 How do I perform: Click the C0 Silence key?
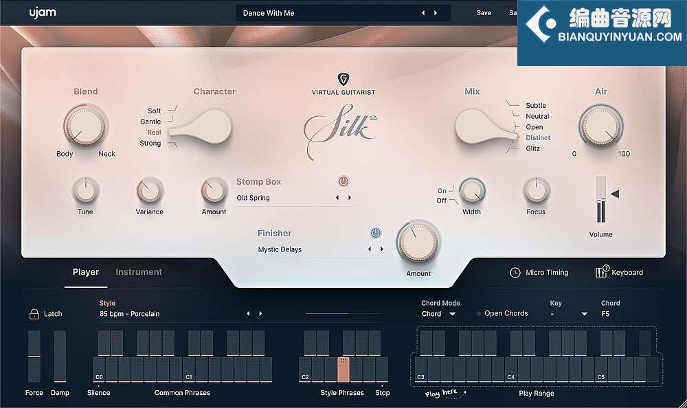click(x=99, y=370)
